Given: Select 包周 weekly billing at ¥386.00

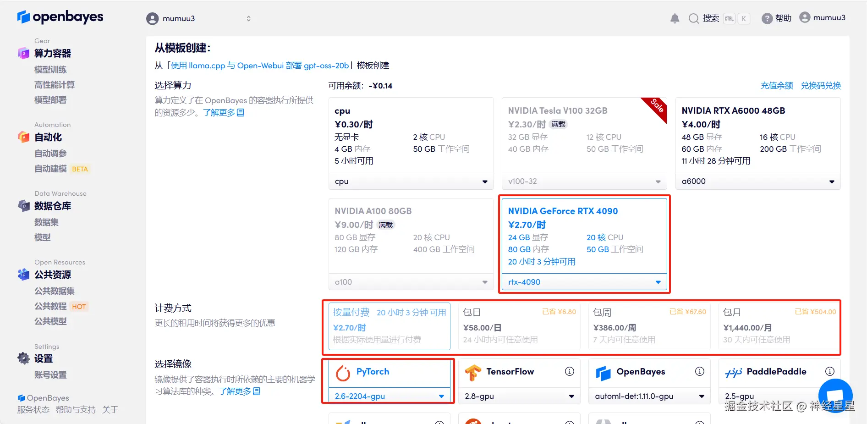Looking at the screenshot, I should point(649,326).
